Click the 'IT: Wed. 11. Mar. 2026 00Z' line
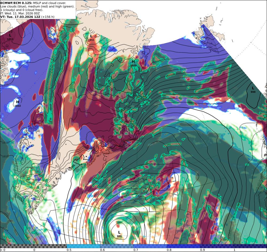This screenshot has width=267, height=252. [20, 13]
